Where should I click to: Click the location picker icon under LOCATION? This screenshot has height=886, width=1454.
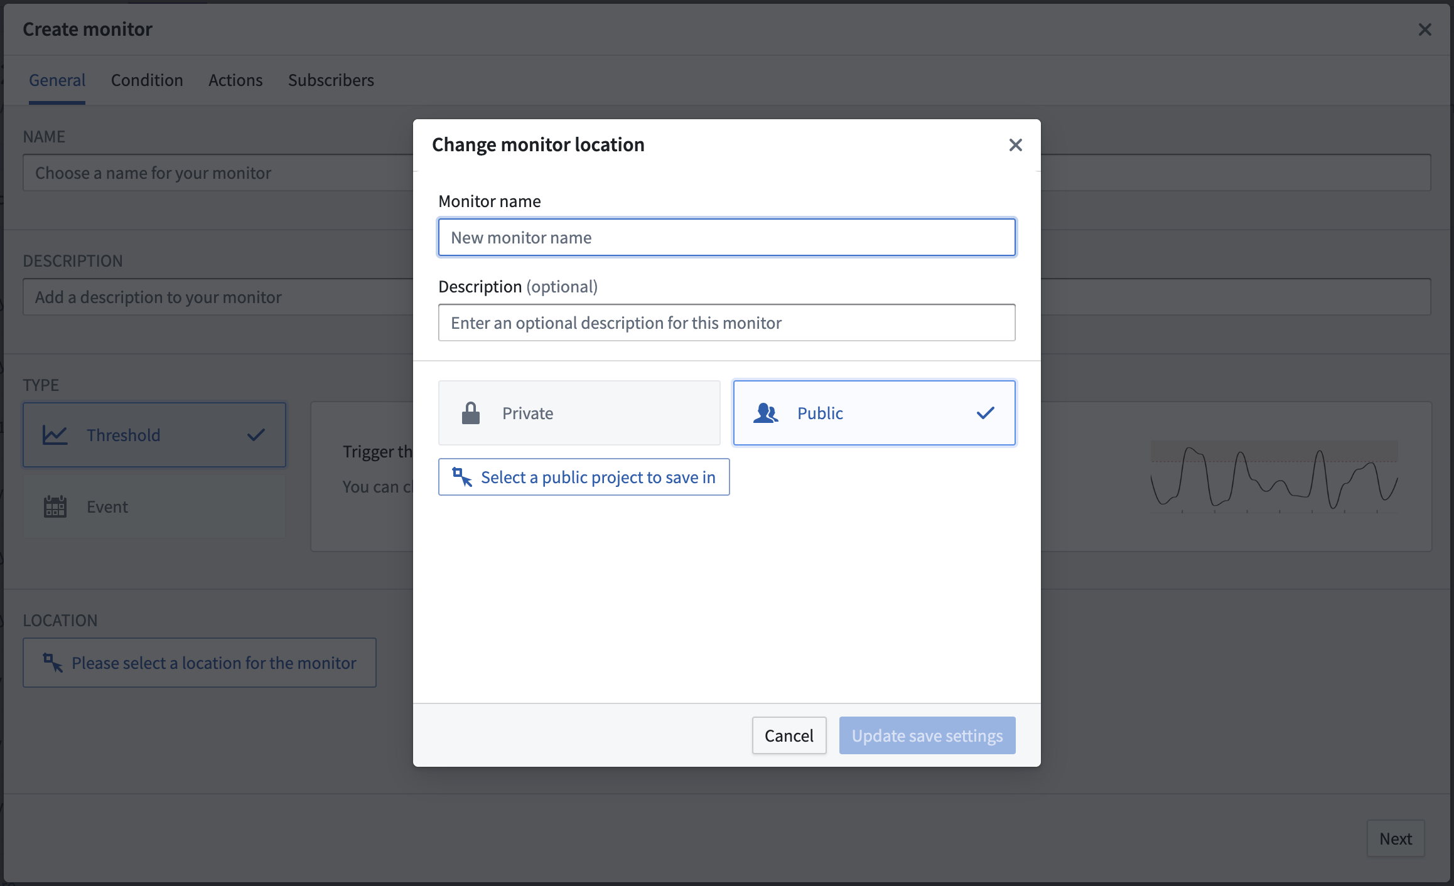pyautogui.click(x=53, y=663)
